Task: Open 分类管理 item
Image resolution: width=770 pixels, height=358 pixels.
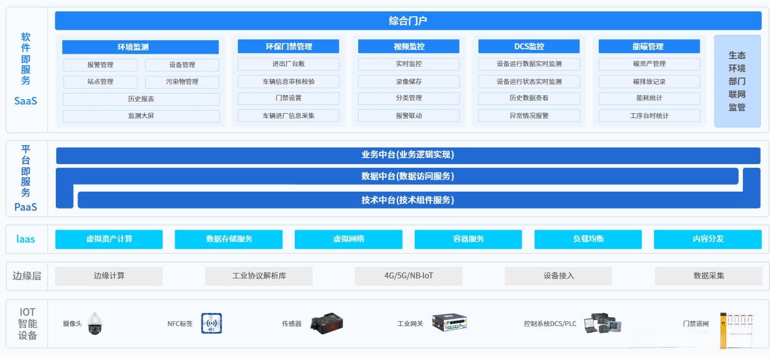Action: [x=409, y=98]
